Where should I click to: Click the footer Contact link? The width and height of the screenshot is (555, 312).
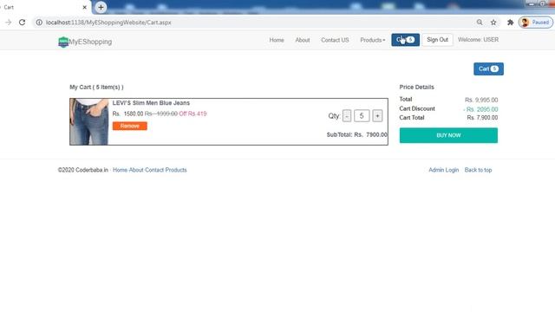[154, 170]
